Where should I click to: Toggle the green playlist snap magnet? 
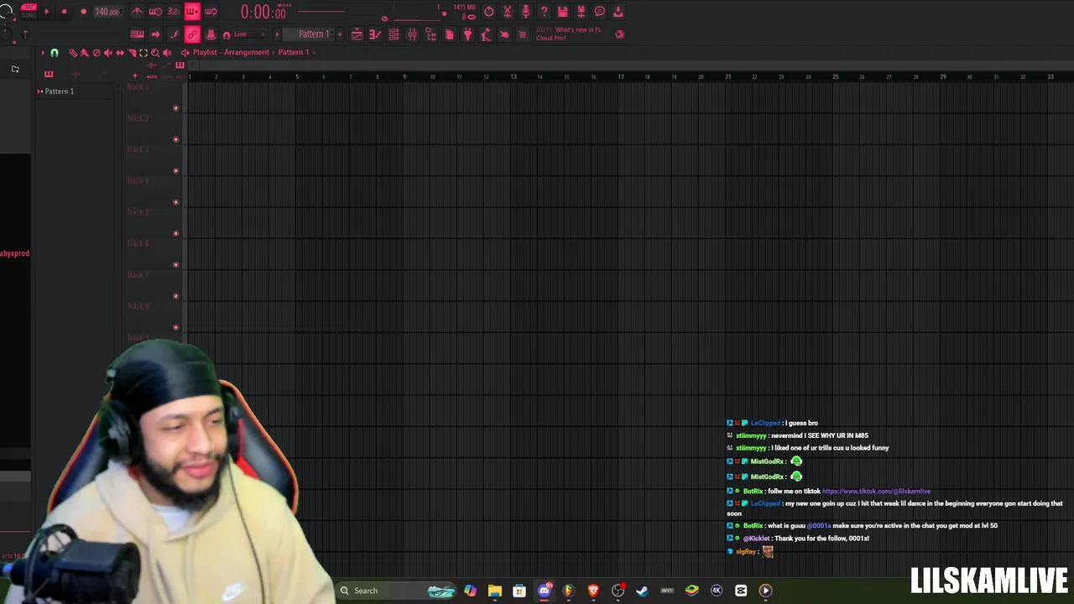[55, 53]
